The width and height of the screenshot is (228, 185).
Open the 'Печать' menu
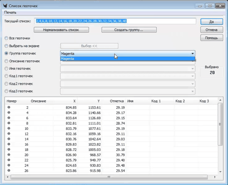[x=10, y=12]
